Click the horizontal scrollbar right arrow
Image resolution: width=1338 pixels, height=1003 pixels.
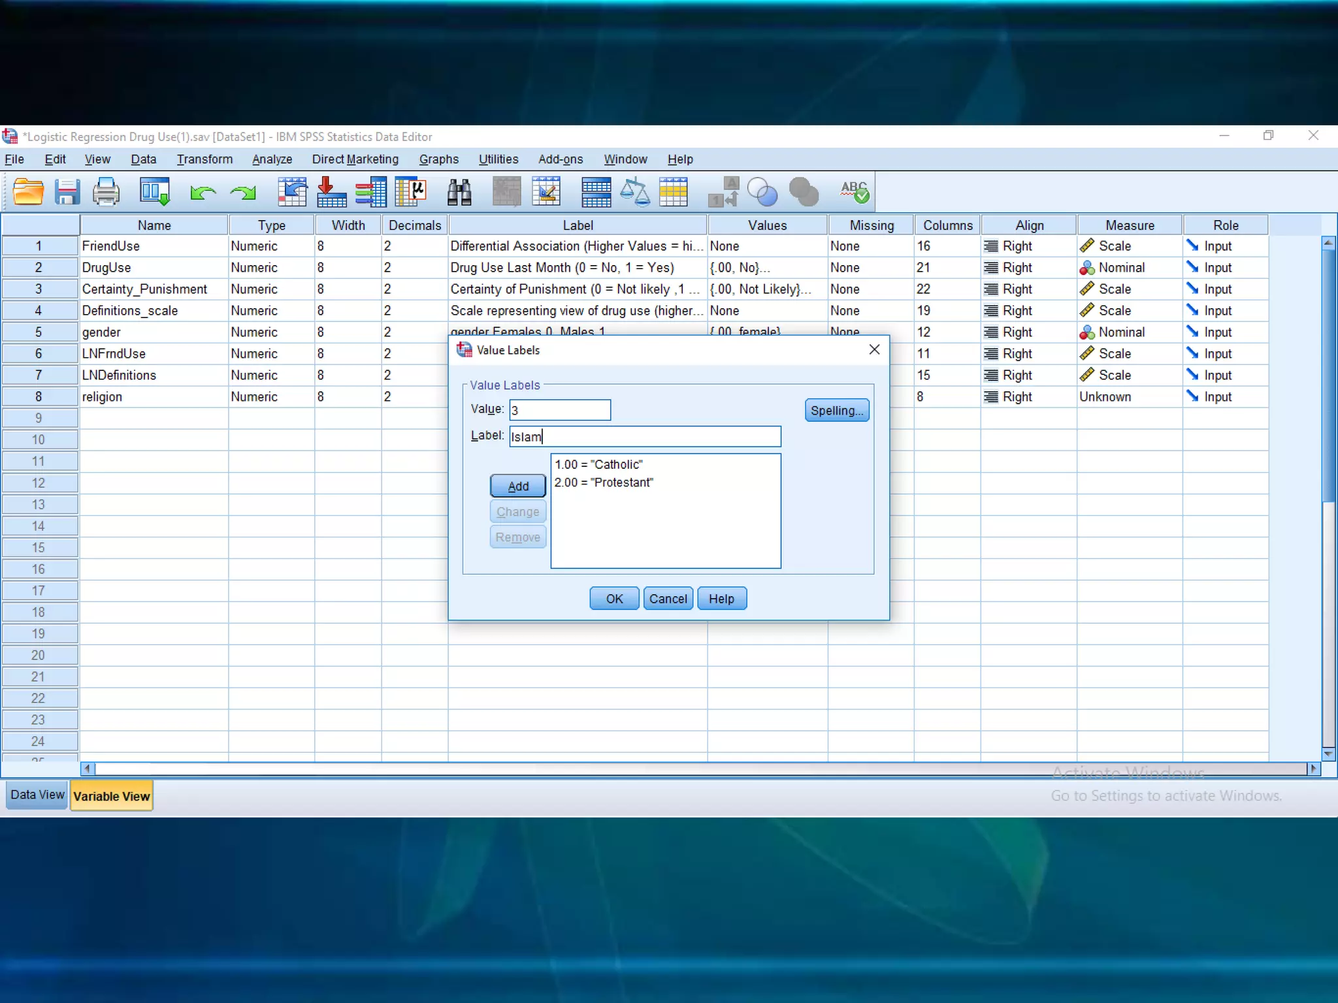click(x=1313, y=769)
